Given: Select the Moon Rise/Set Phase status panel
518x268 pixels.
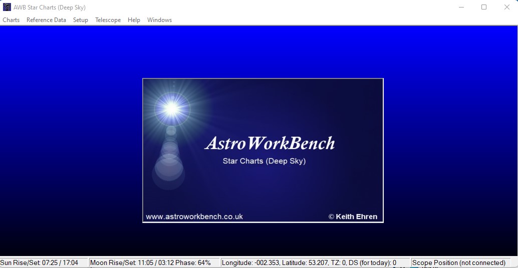Looking at the screenshot, I should coord(150,262).
